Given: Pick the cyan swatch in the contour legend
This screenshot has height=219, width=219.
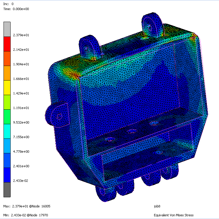Looking at the screenshot, I should click(x=7, y=131).
